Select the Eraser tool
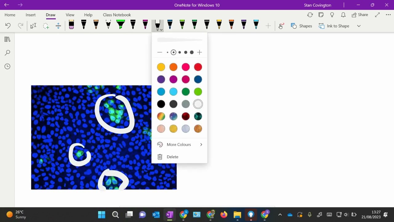This screenshot has width=394, height=222. [x=71, y=25]
